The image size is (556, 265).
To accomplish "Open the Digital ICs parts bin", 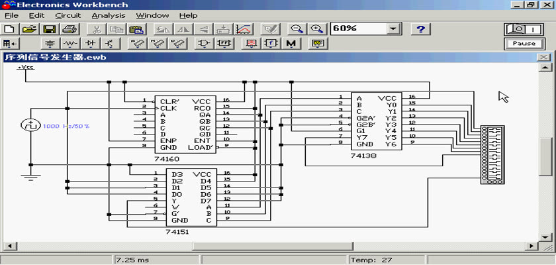I will (x=177, y=44).
